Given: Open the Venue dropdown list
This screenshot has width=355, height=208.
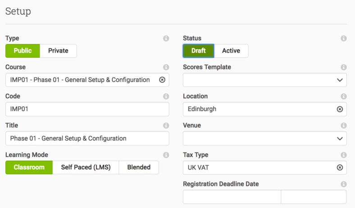Looking at the screenshot, I should (x=264, y=138).
